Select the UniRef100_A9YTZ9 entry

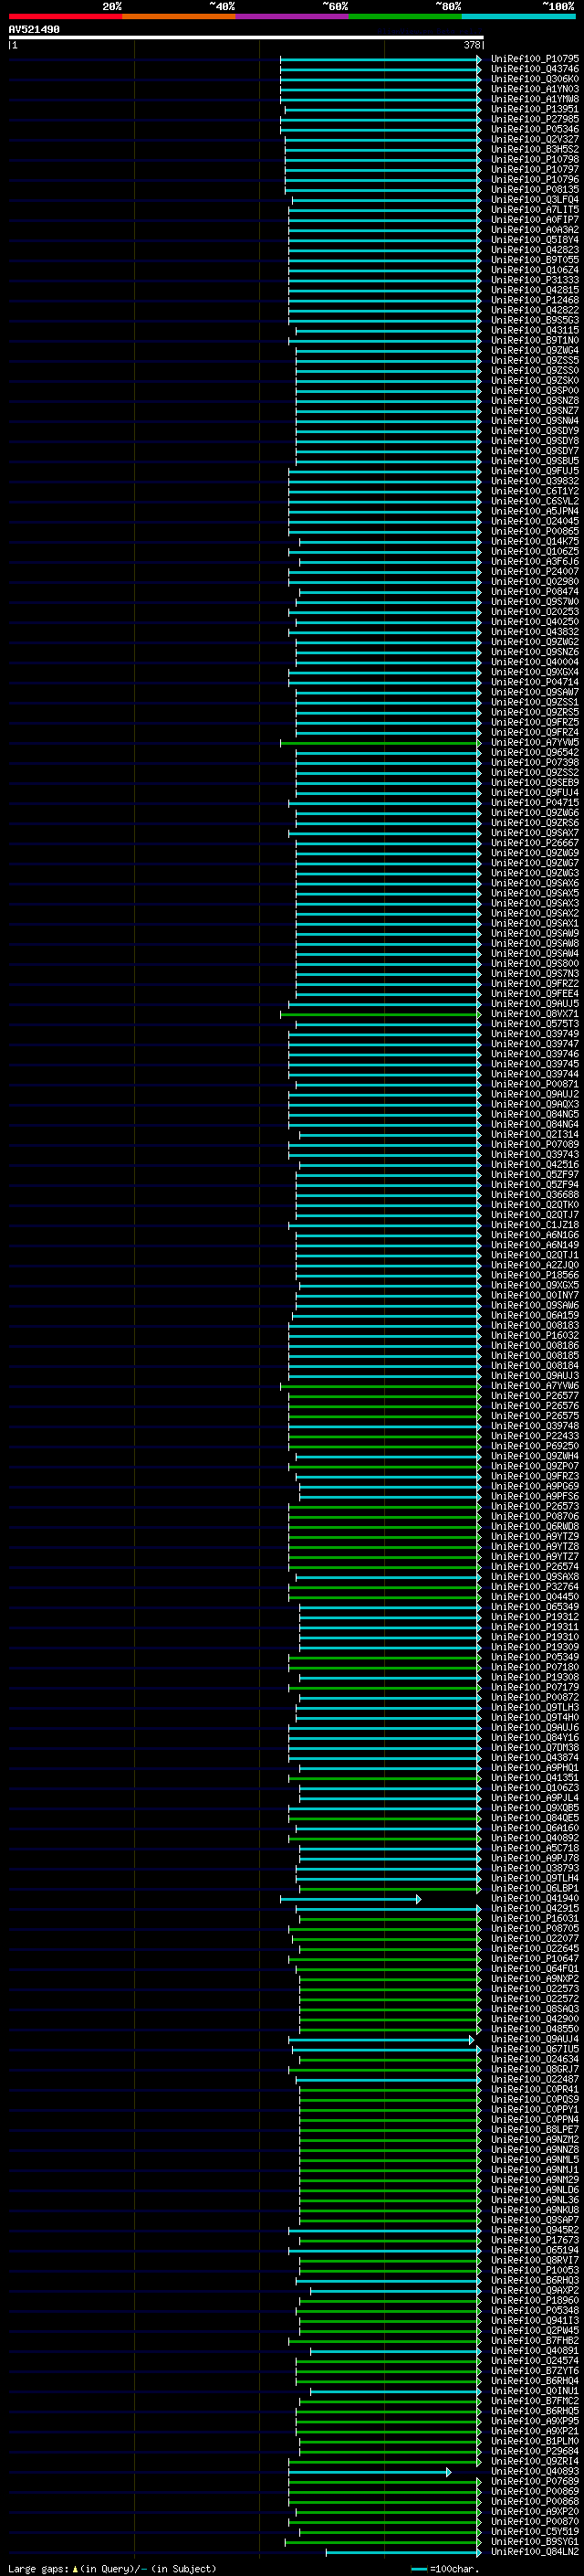[535, 1536]
